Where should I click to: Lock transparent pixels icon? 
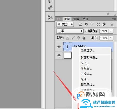pyautogui.click(x=68, y=38)
